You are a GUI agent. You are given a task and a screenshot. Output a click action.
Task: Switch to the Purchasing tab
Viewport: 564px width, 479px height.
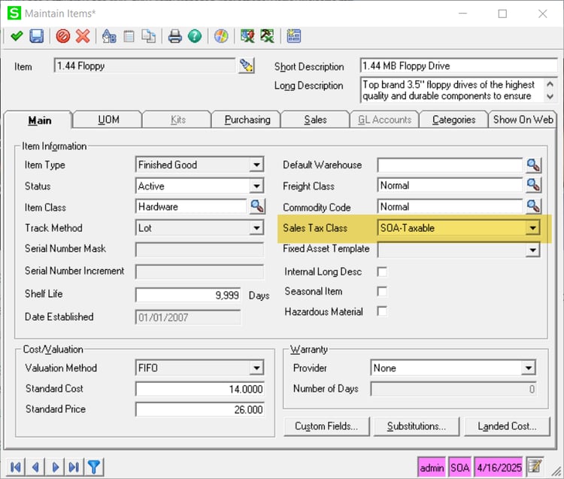(x=247, y=120)
